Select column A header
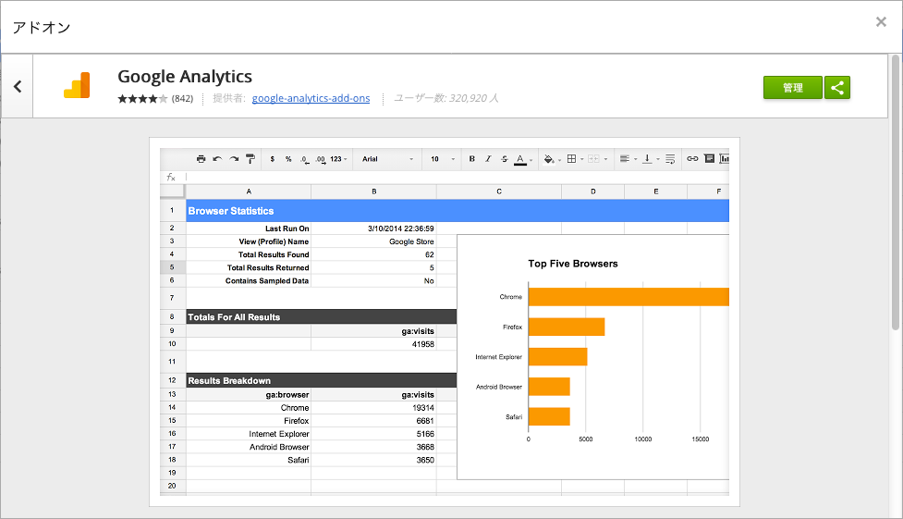The height and width of the screenshot is (519, 903). point(249,192)
